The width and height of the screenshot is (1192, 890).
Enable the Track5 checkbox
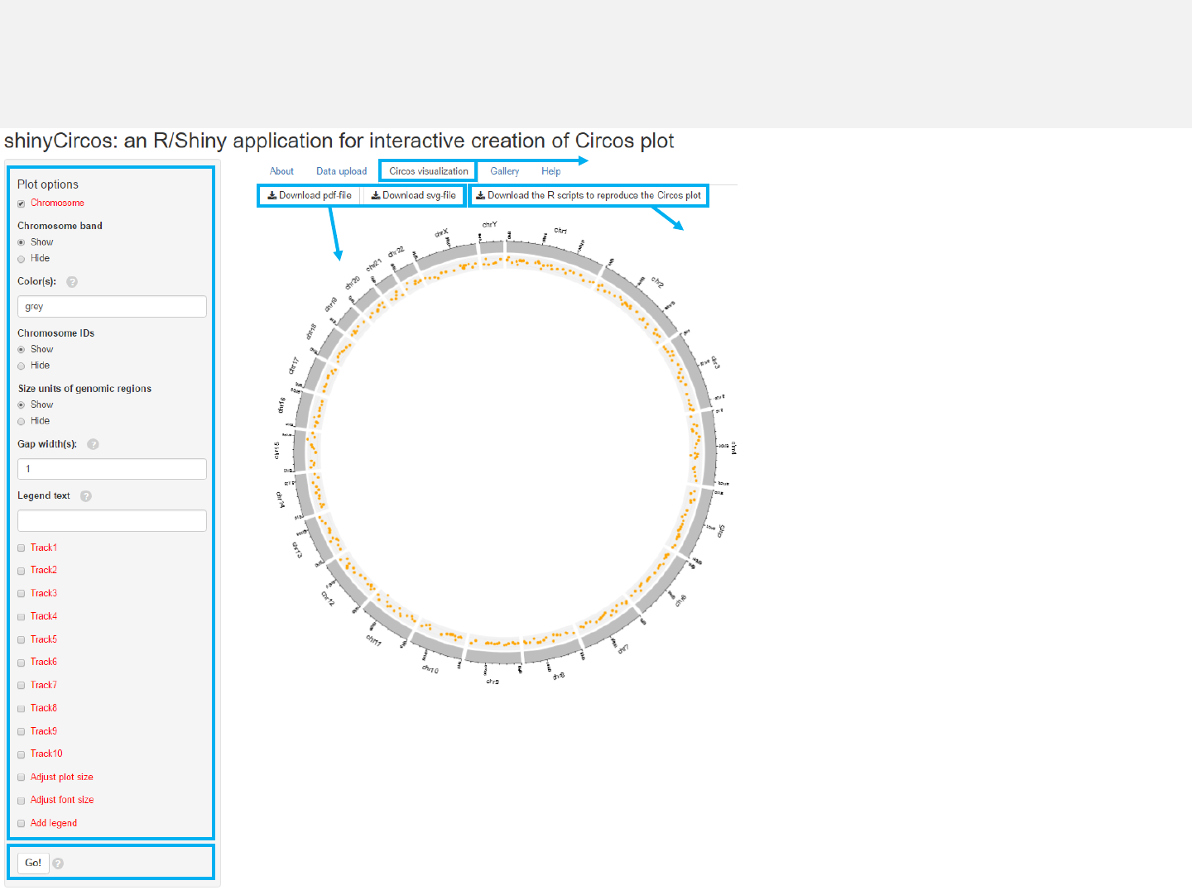click(22, 639)
